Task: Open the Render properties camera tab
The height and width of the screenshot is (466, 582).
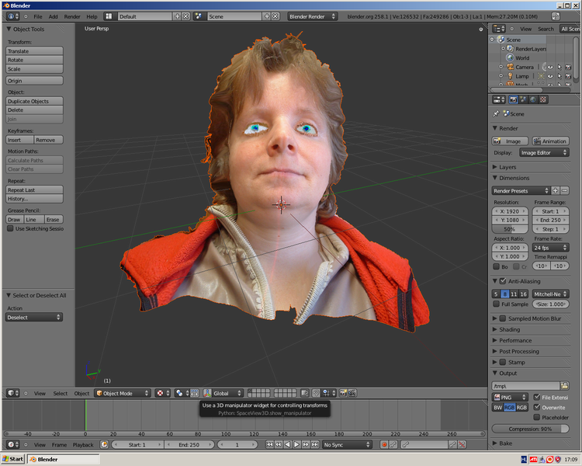Action: (x=513, y=99)
